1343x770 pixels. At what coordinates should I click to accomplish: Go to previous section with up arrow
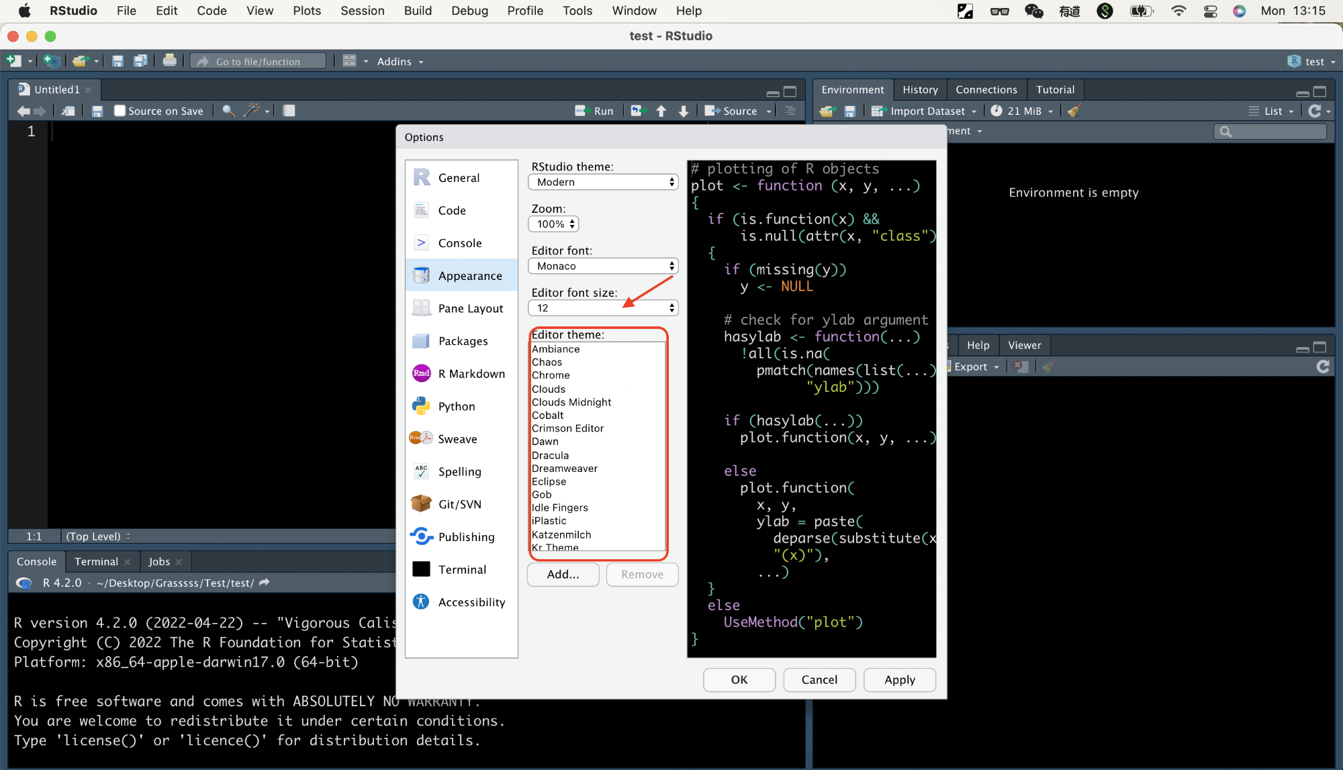(x=661, y=111)
